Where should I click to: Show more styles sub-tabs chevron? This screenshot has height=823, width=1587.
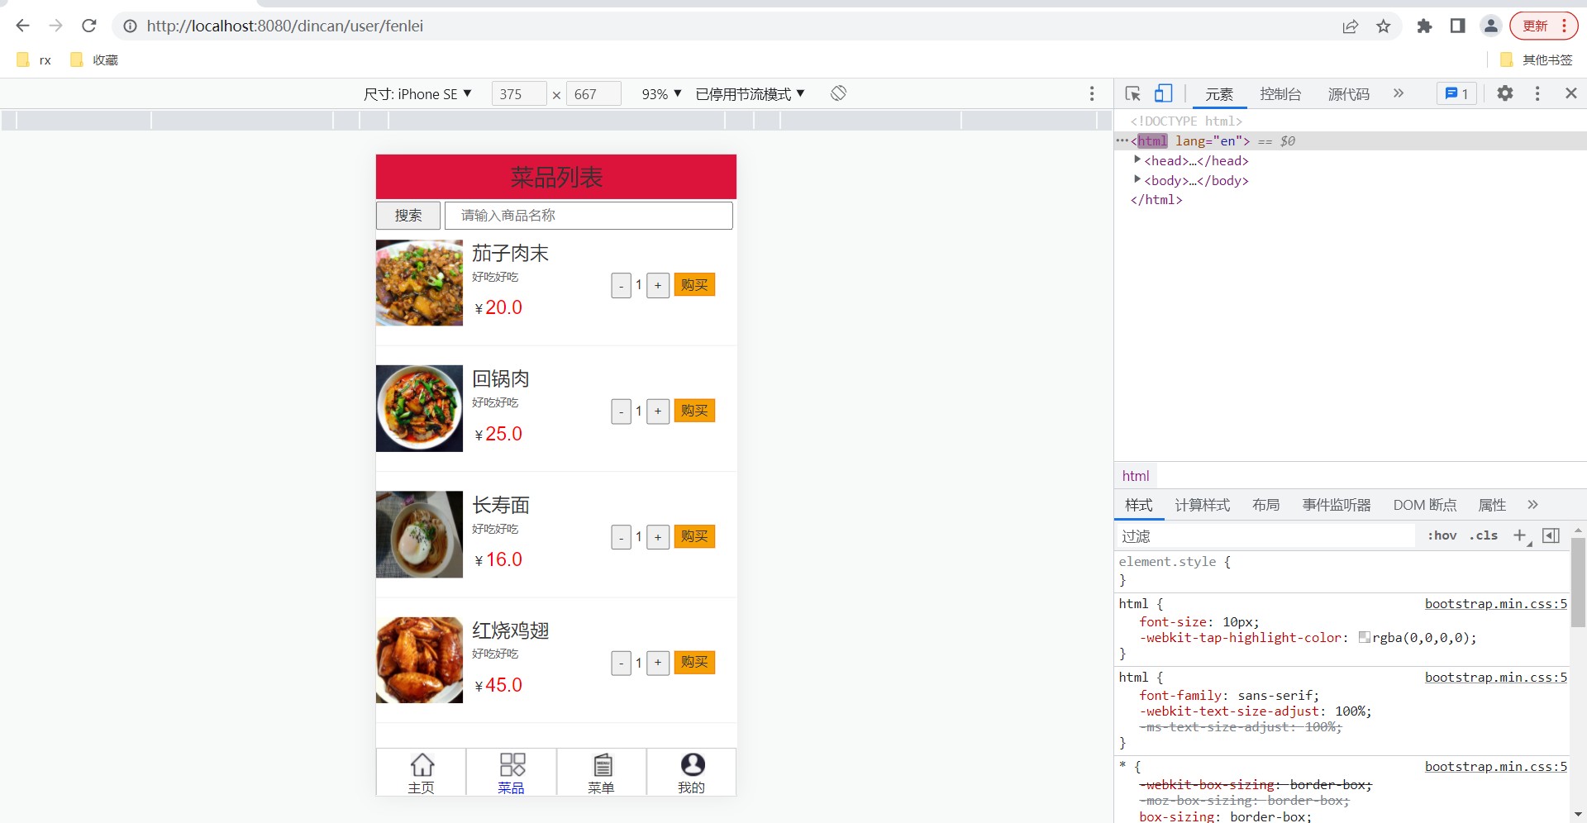(1533, 504)
